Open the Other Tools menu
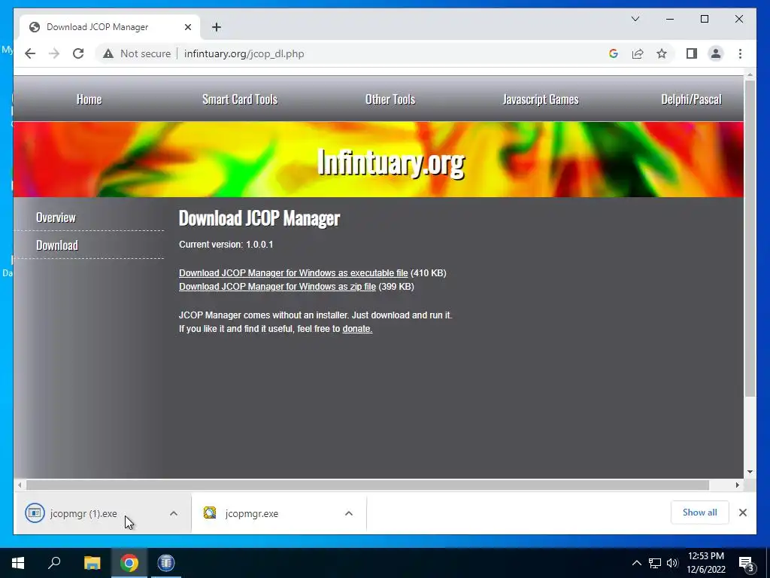Viewport: 770px width, 578px height. (390, 99)
